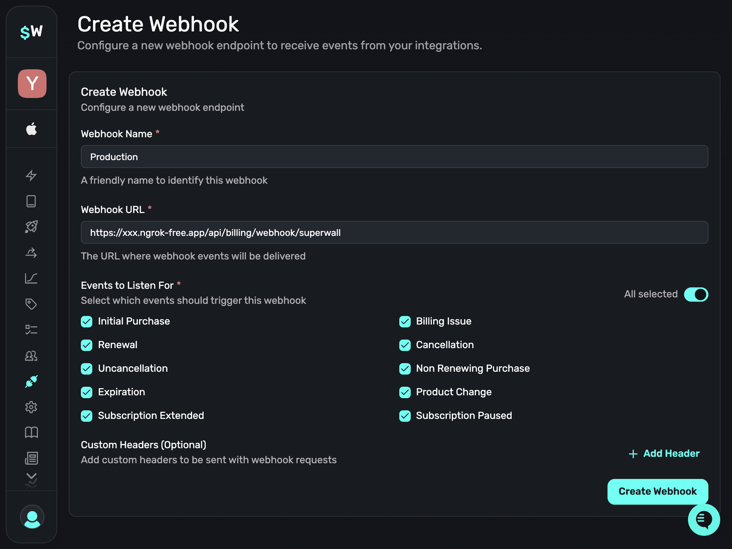Open the lightning events icon
Screen dimensions: 732x549
point(31,175)
